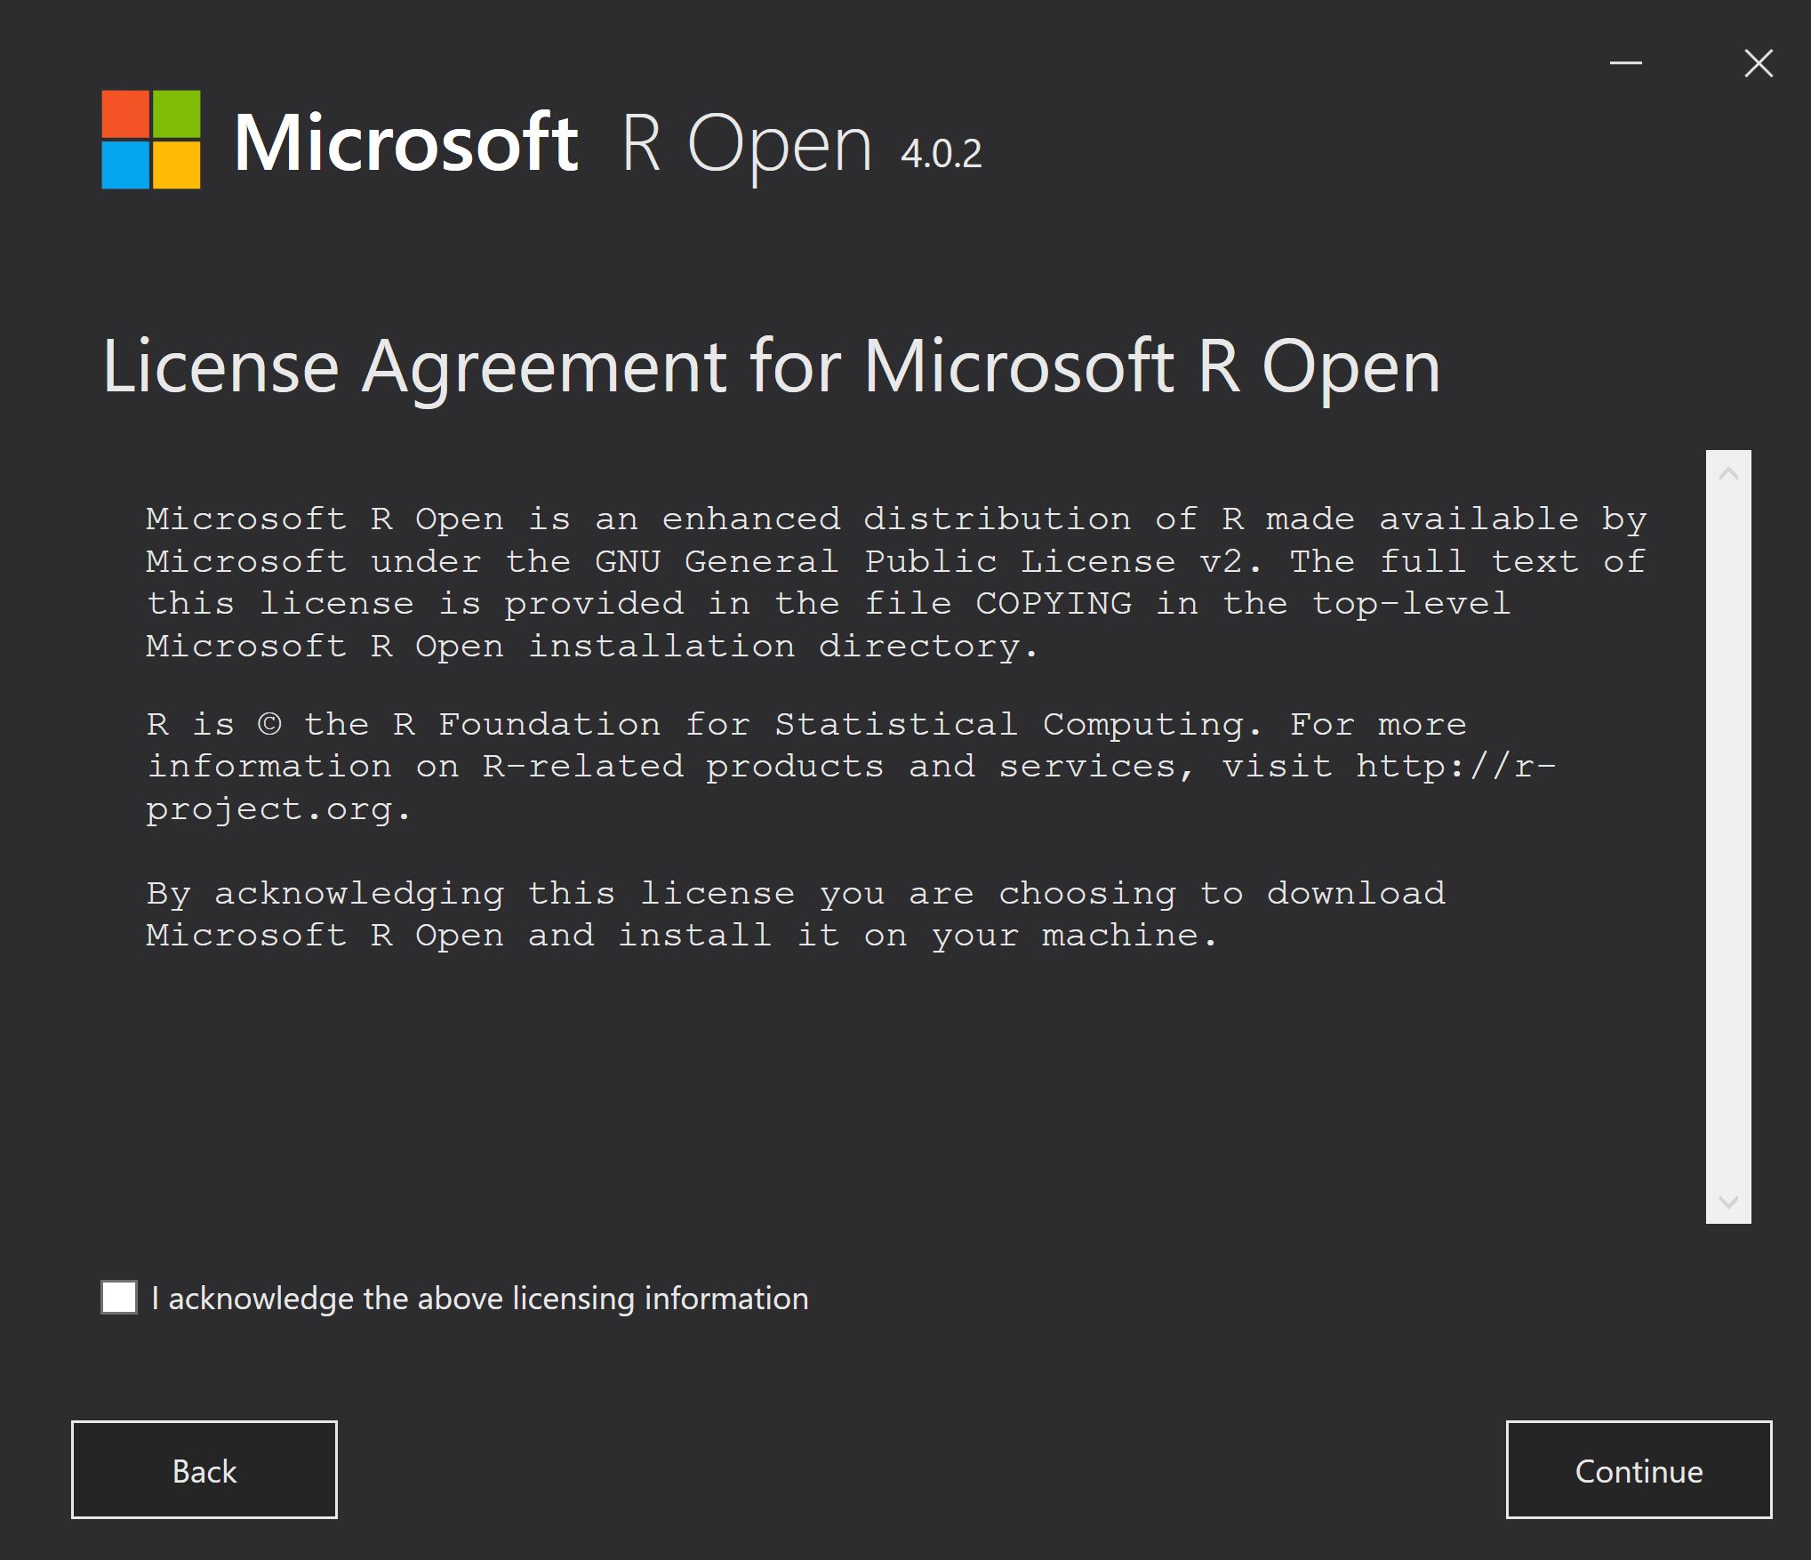Image resolution: width=1811 pixels, height=1560 pixels.
Task: Close the installer window
Action: pyautogui.click(x=1758, y=63)
